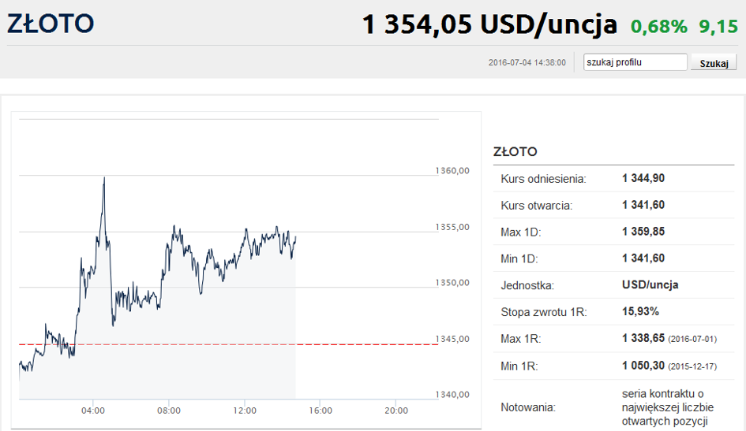
Task: Click the 12:00 time axis label
Action: click(245, 411)
